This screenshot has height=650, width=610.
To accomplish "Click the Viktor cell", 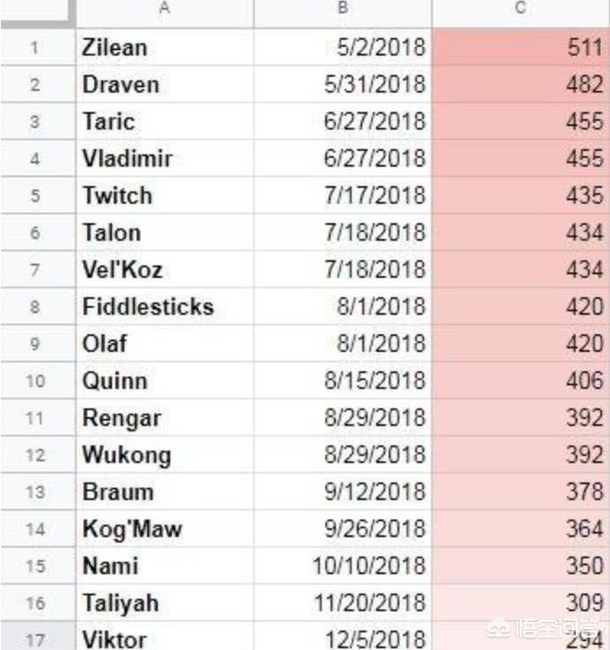I will (x=165, y=638).
